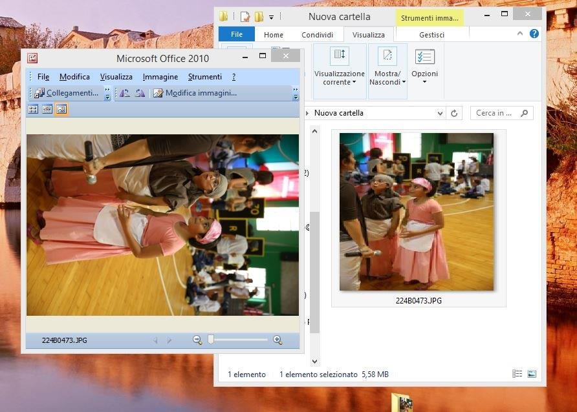
Task: Expand address bar history dropdown
Action: tap(440, 113)
